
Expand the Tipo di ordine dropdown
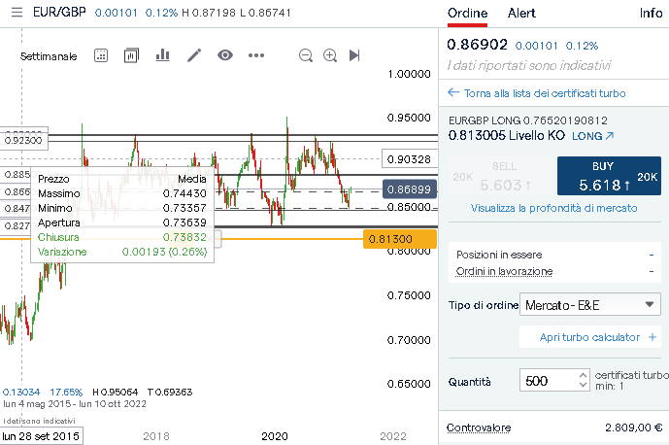pos(590,305)
